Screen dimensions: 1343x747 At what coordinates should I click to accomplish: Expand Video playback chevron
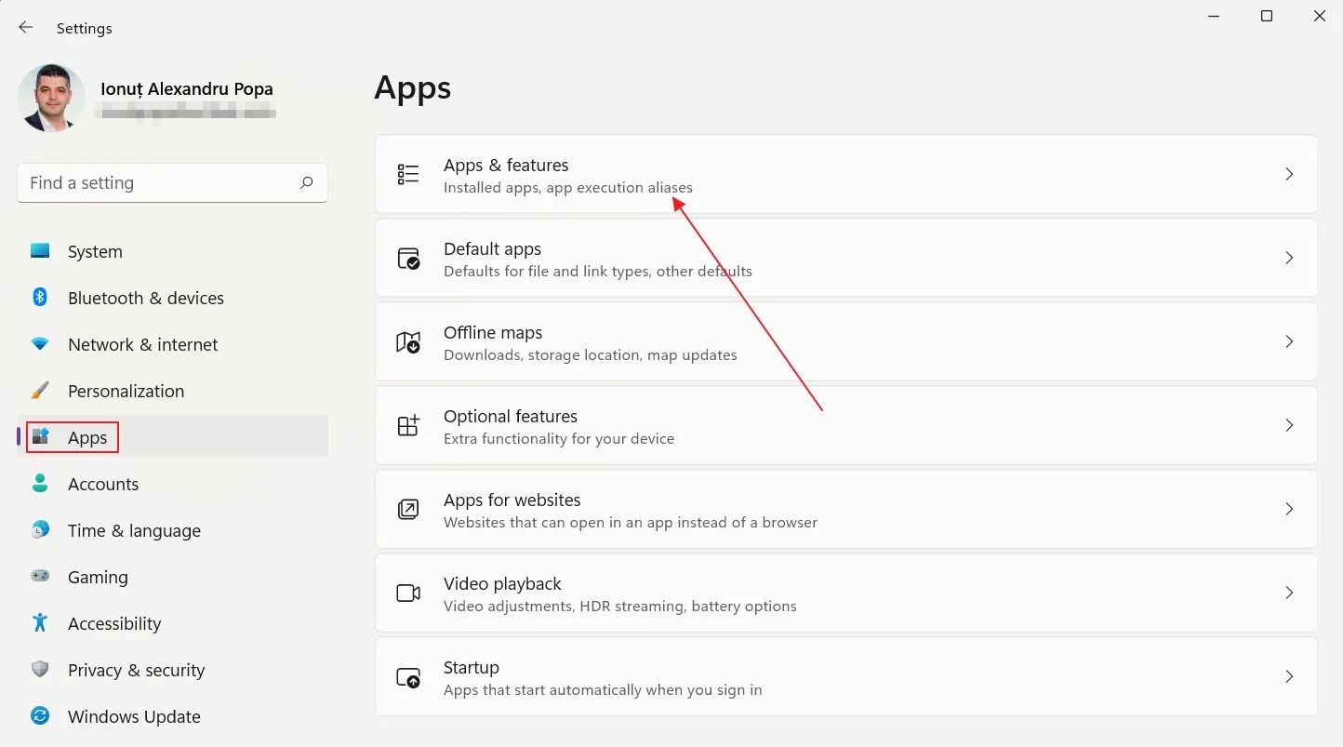1289,593
